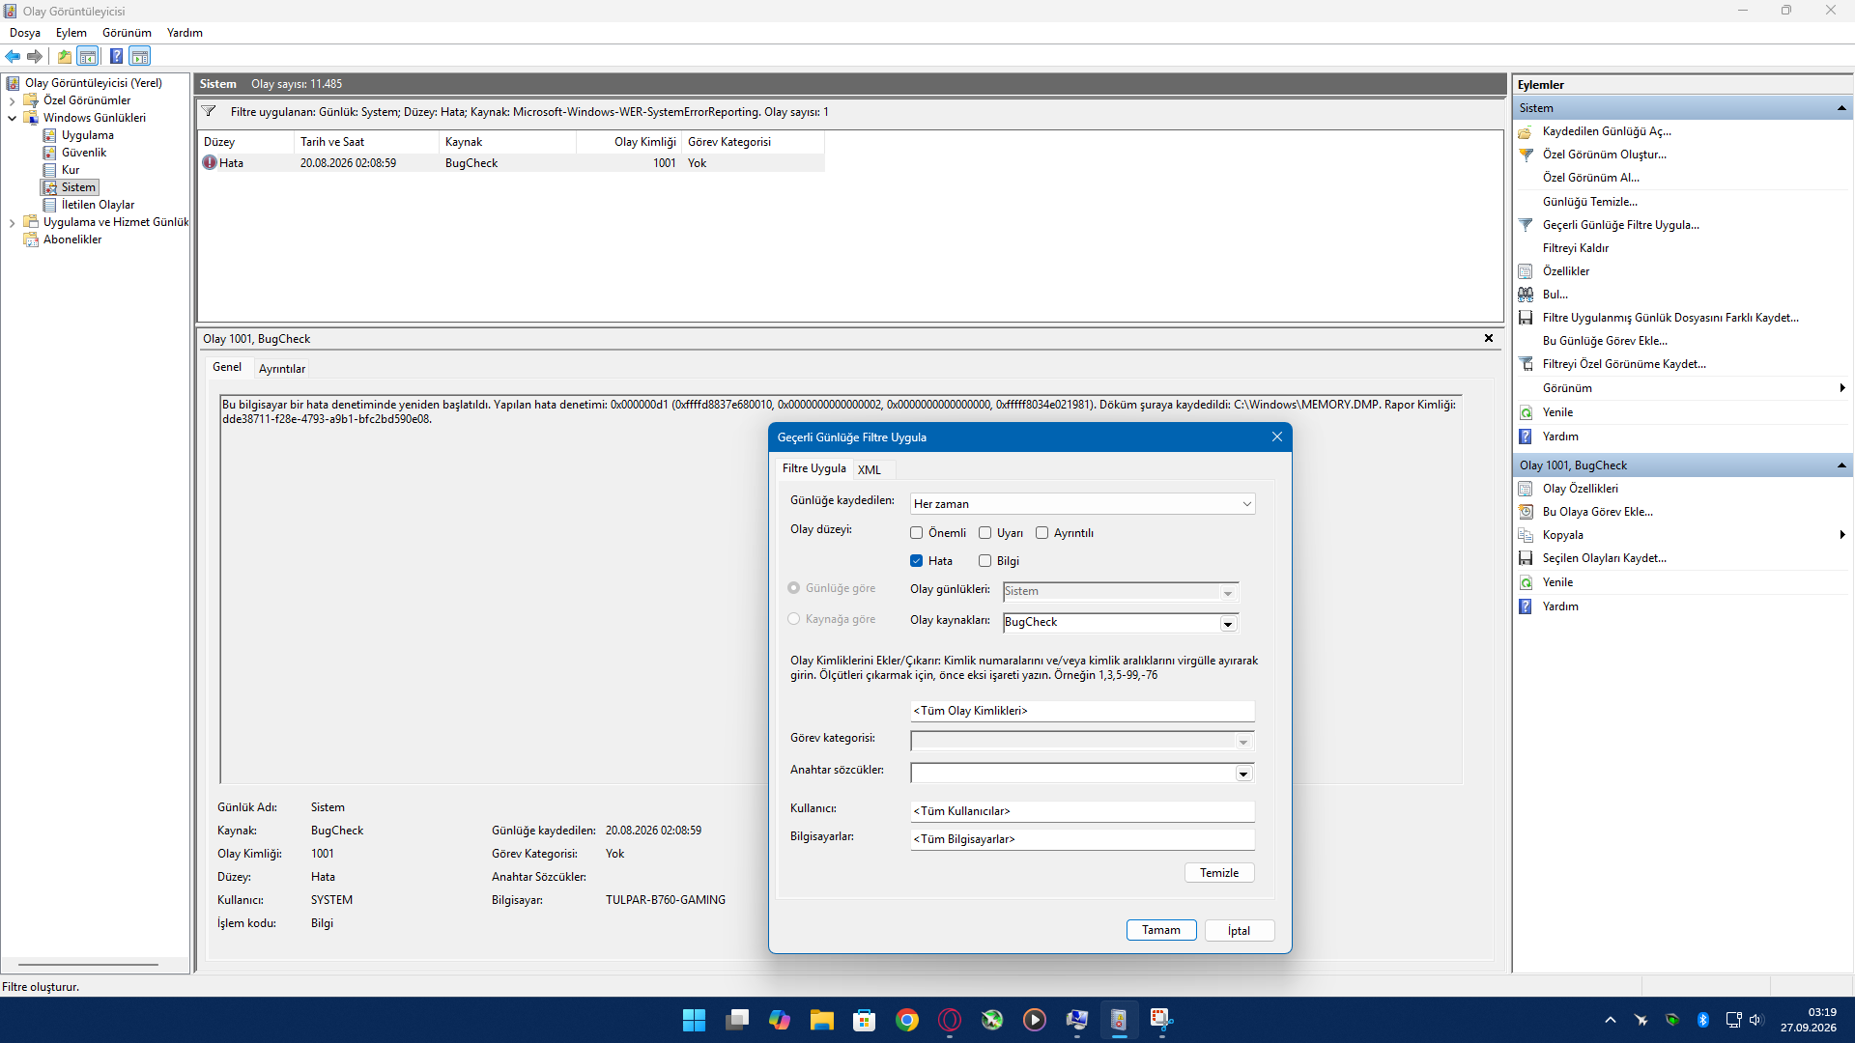
Task: Open Google Chrome from the taskbar
Action: (906, 1020)
